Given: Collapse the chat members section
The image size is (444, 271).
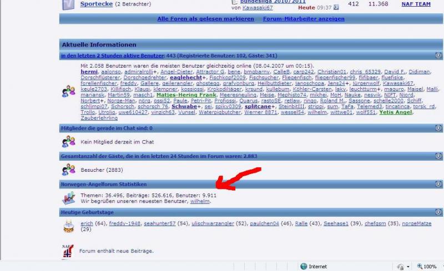Looking at the screenshot, I should [x=438, y=128].
